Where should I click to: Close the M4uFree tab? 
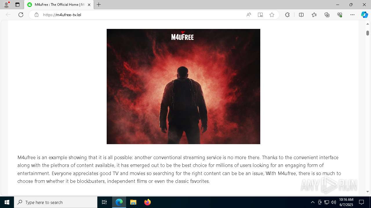(89, 5)
